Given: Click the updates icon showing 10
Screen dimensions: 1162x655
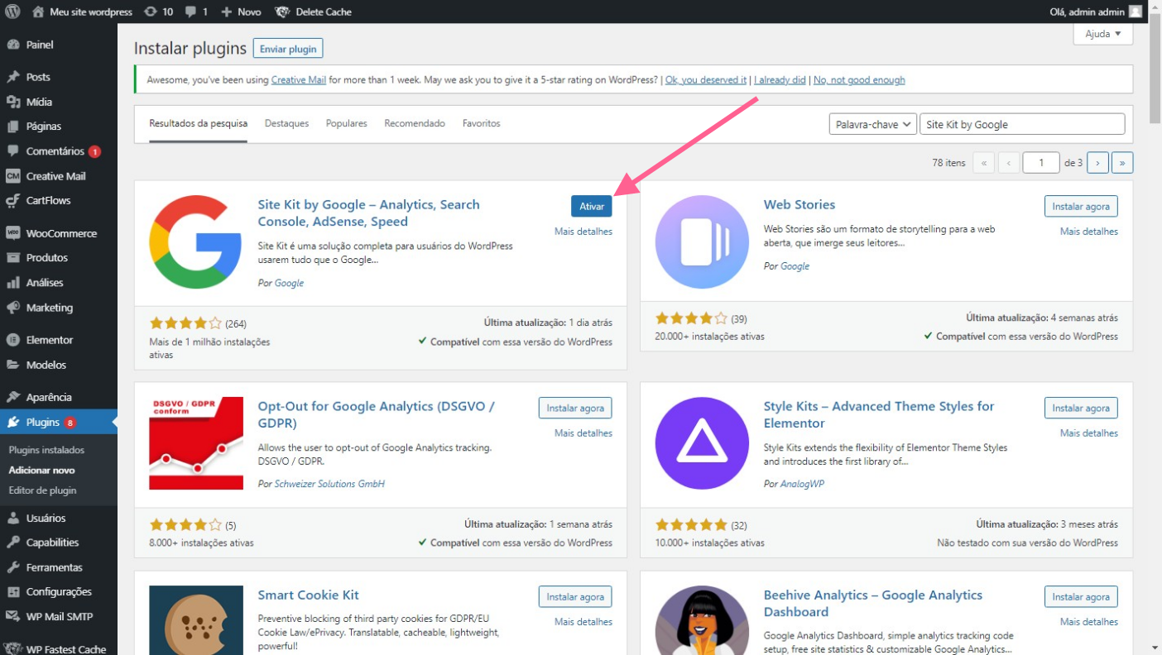Looking at the screenshot, I should (150, 12).
